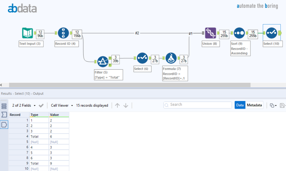Switch to the Data tab

pyautogui.click(x=240, y=105)
